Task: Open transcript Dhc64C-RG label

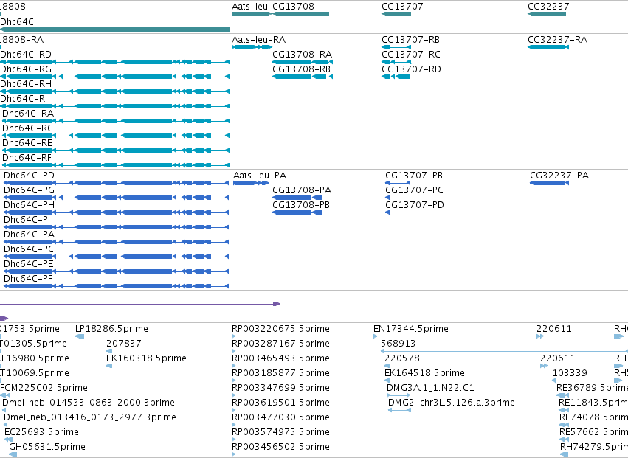Action: pyautogui.click(x=26, y=69)
